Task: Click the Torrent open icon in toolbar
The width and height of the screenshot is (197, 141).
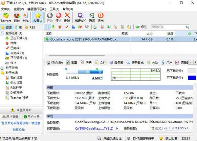Action: [x=6, y=16]
